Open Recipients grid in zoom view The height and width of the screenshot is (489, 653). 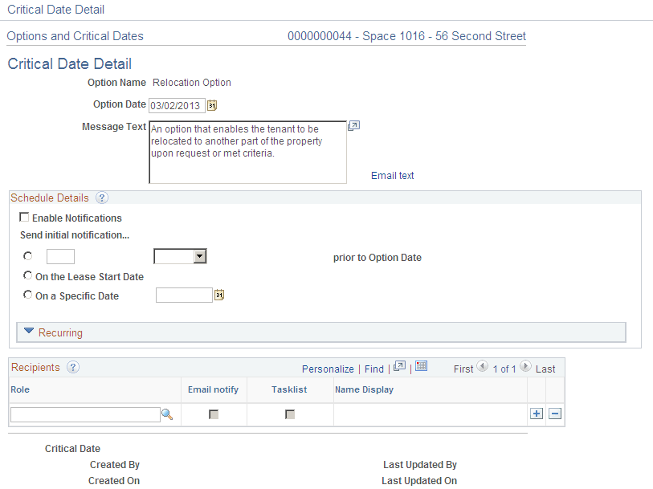tap(399, 368)
